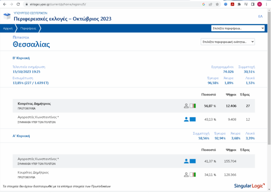The width and height of the screenshot is (271, 193).
Task: Click the 15/10/2023 19:25 update time
Action: tap(26, 72)
